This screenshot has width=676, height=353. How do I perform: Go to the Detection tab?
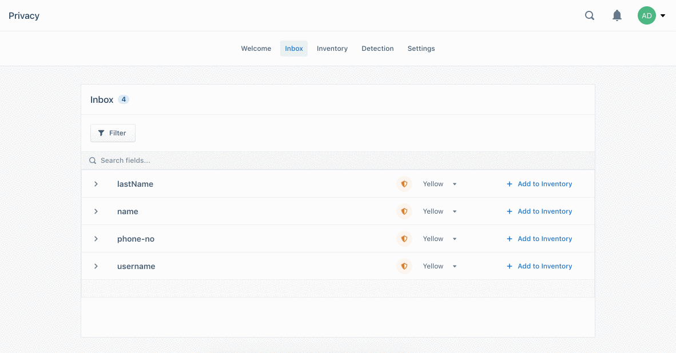click(x=377, y=49)
